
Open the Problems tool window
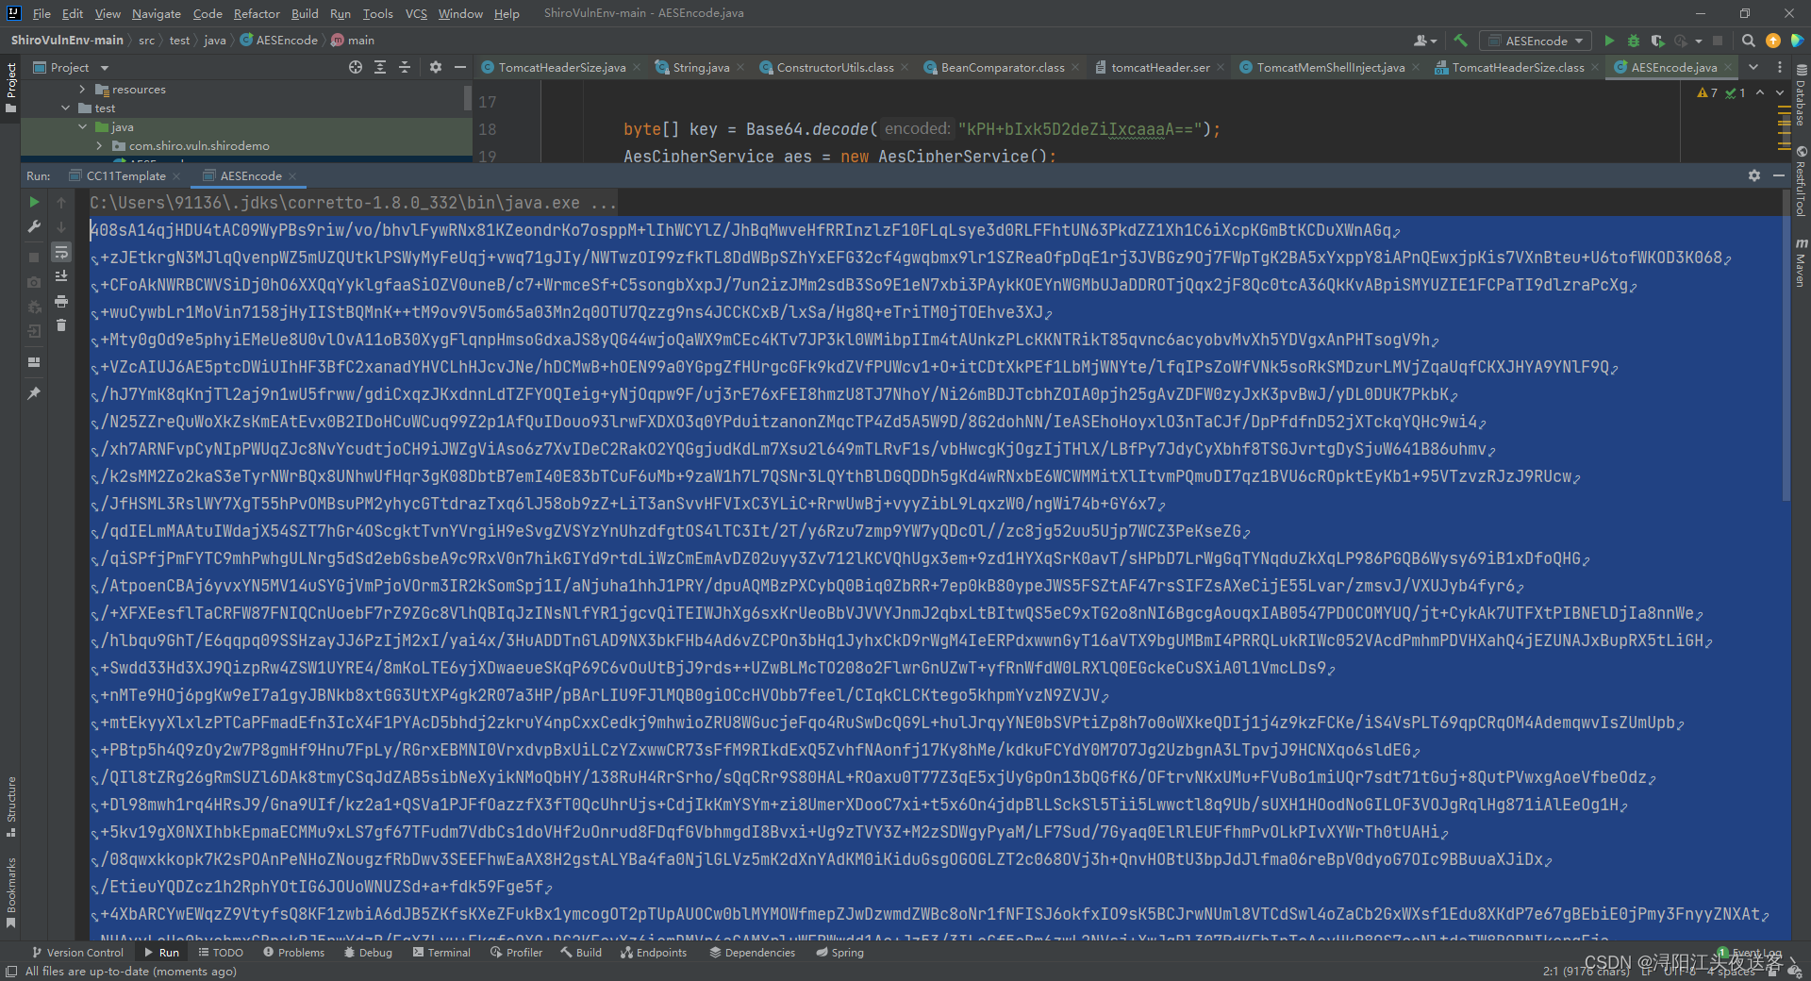[x=293, y=953]
